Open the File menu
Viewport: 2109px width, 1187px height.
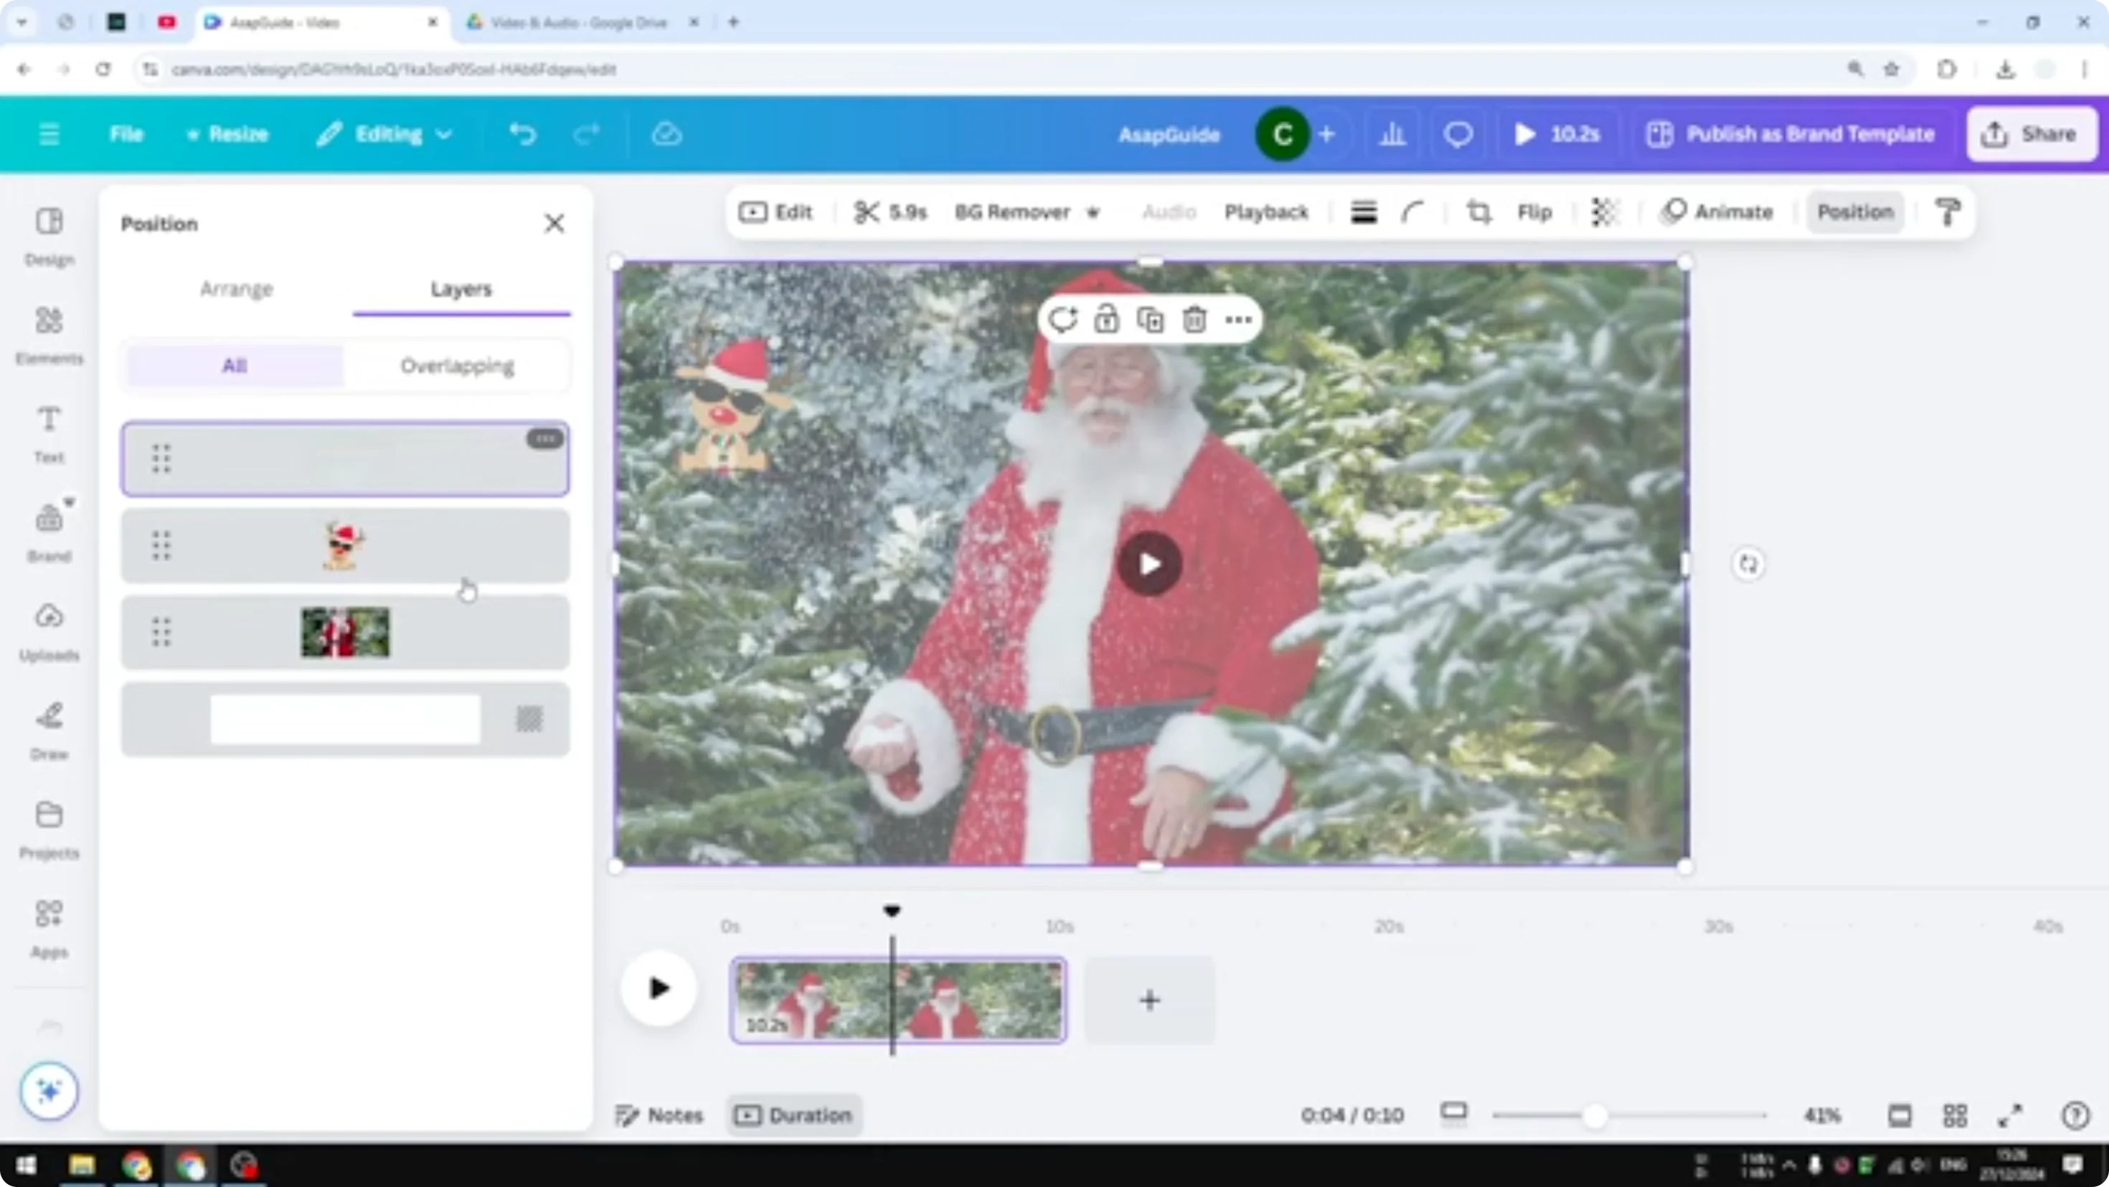(126, 133)
